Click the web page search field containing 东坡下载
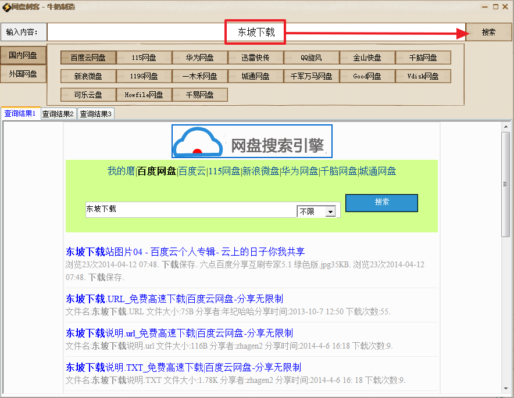Image resolution: width=514 pixels, height=398 pixels. [x=191, y=210]
